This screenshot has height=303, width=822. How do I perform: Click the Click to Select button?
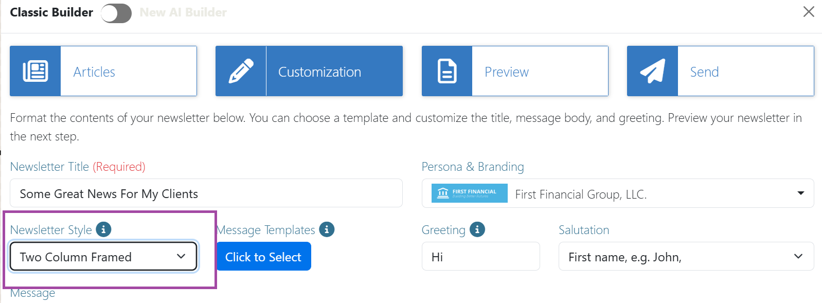point(263,256)
